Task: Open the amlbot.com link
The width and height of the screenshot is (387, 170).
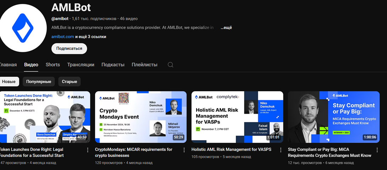Action: pyautogui.click(x=63, y=37)
